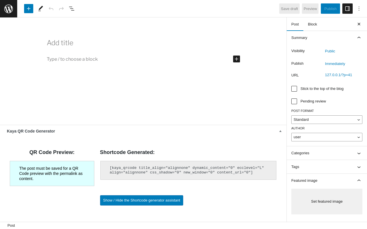Open the Options three-dot menu
This screenshot has width=367, height=229.
(x=359, y=9)
